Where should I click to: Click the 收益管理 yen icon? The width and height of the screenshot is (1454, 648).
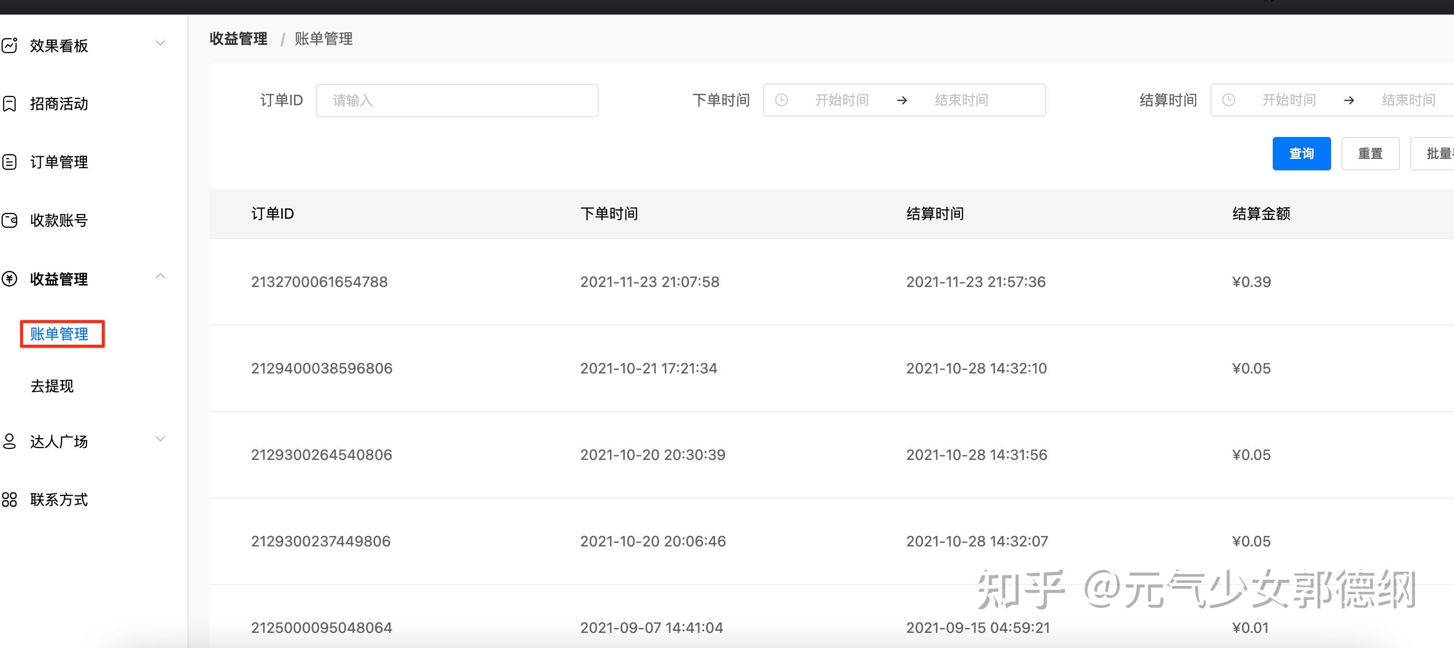click(9, 279)
